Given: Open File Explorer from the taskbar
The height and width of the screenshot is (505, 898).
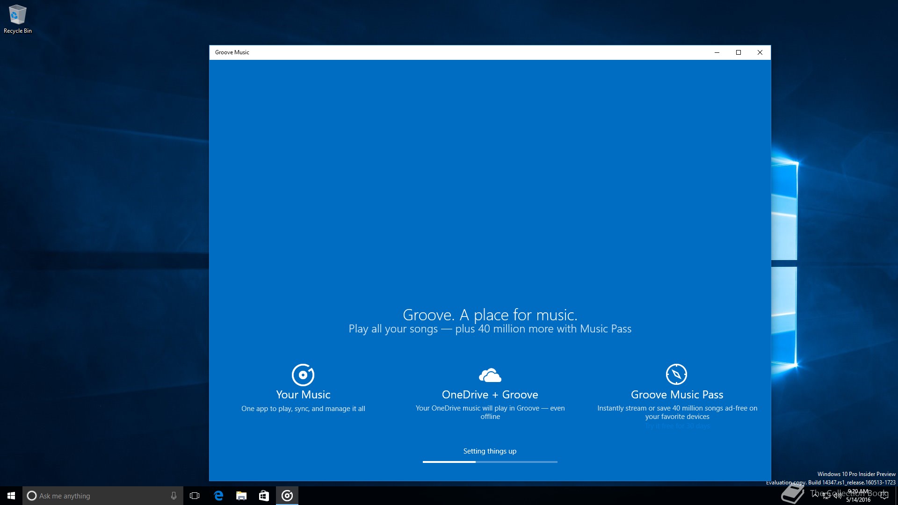Looking at the screenshot, I should (241, 496).
